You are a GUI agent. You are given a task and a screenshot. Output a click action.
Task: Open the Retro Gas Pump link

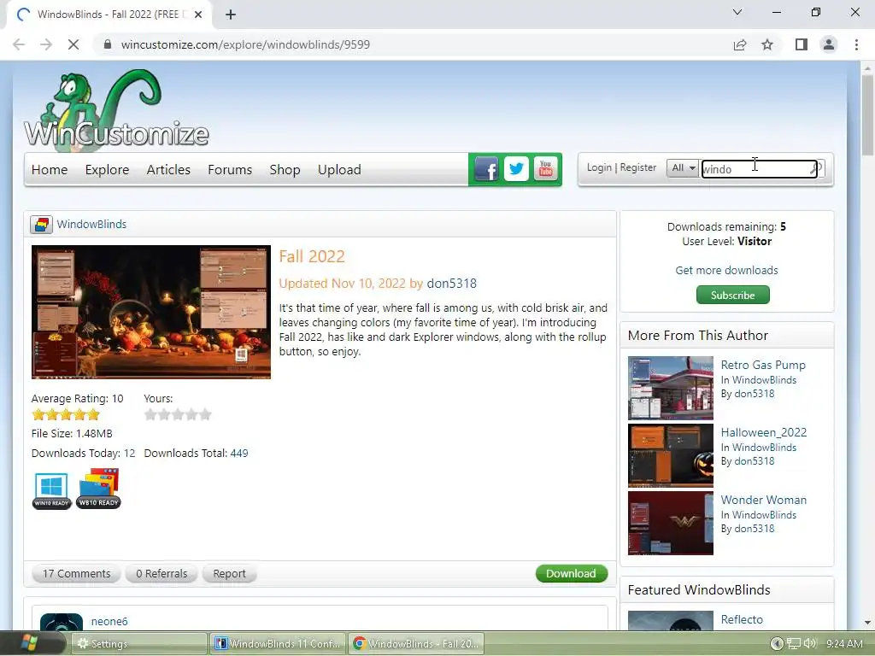[763, 365]
